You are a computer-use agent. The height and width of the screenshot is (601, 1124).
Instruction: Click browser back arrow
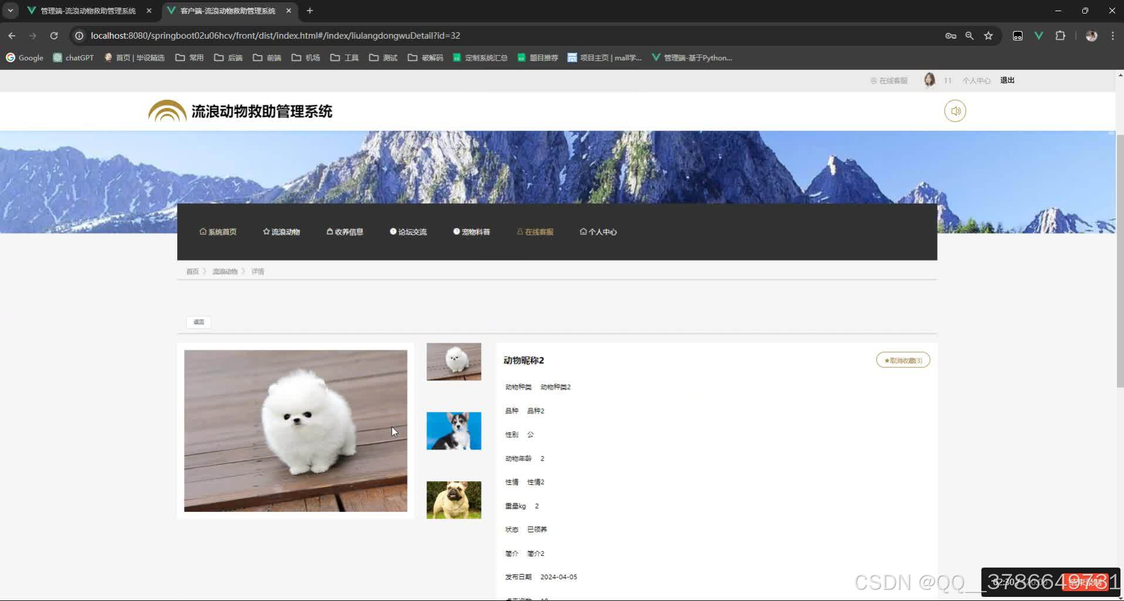[12, 36]
